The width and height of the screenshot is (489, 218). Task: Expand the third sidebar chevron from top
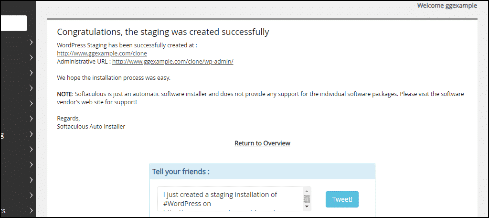pos(31,73)
